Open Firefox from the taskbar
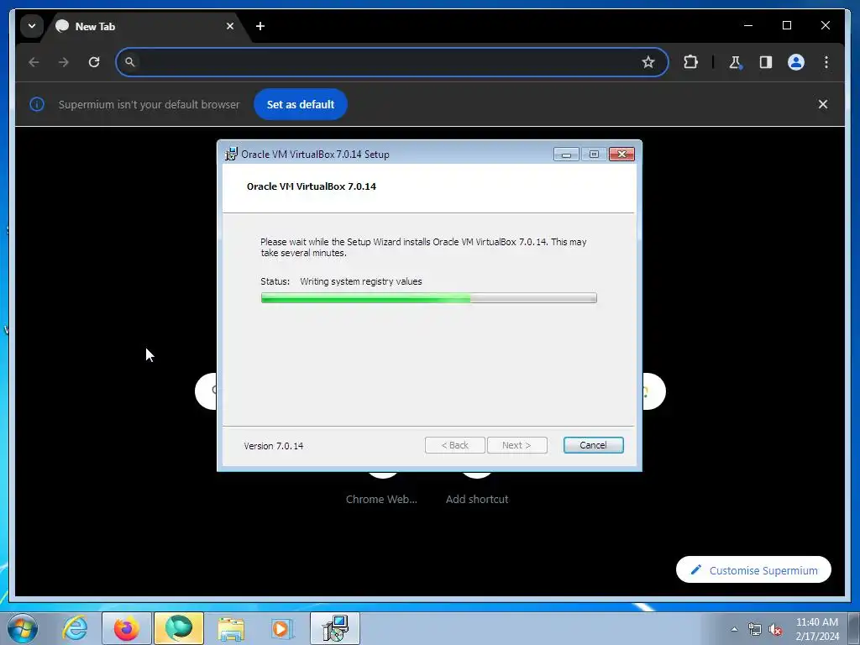 click(x=126, y=628)
